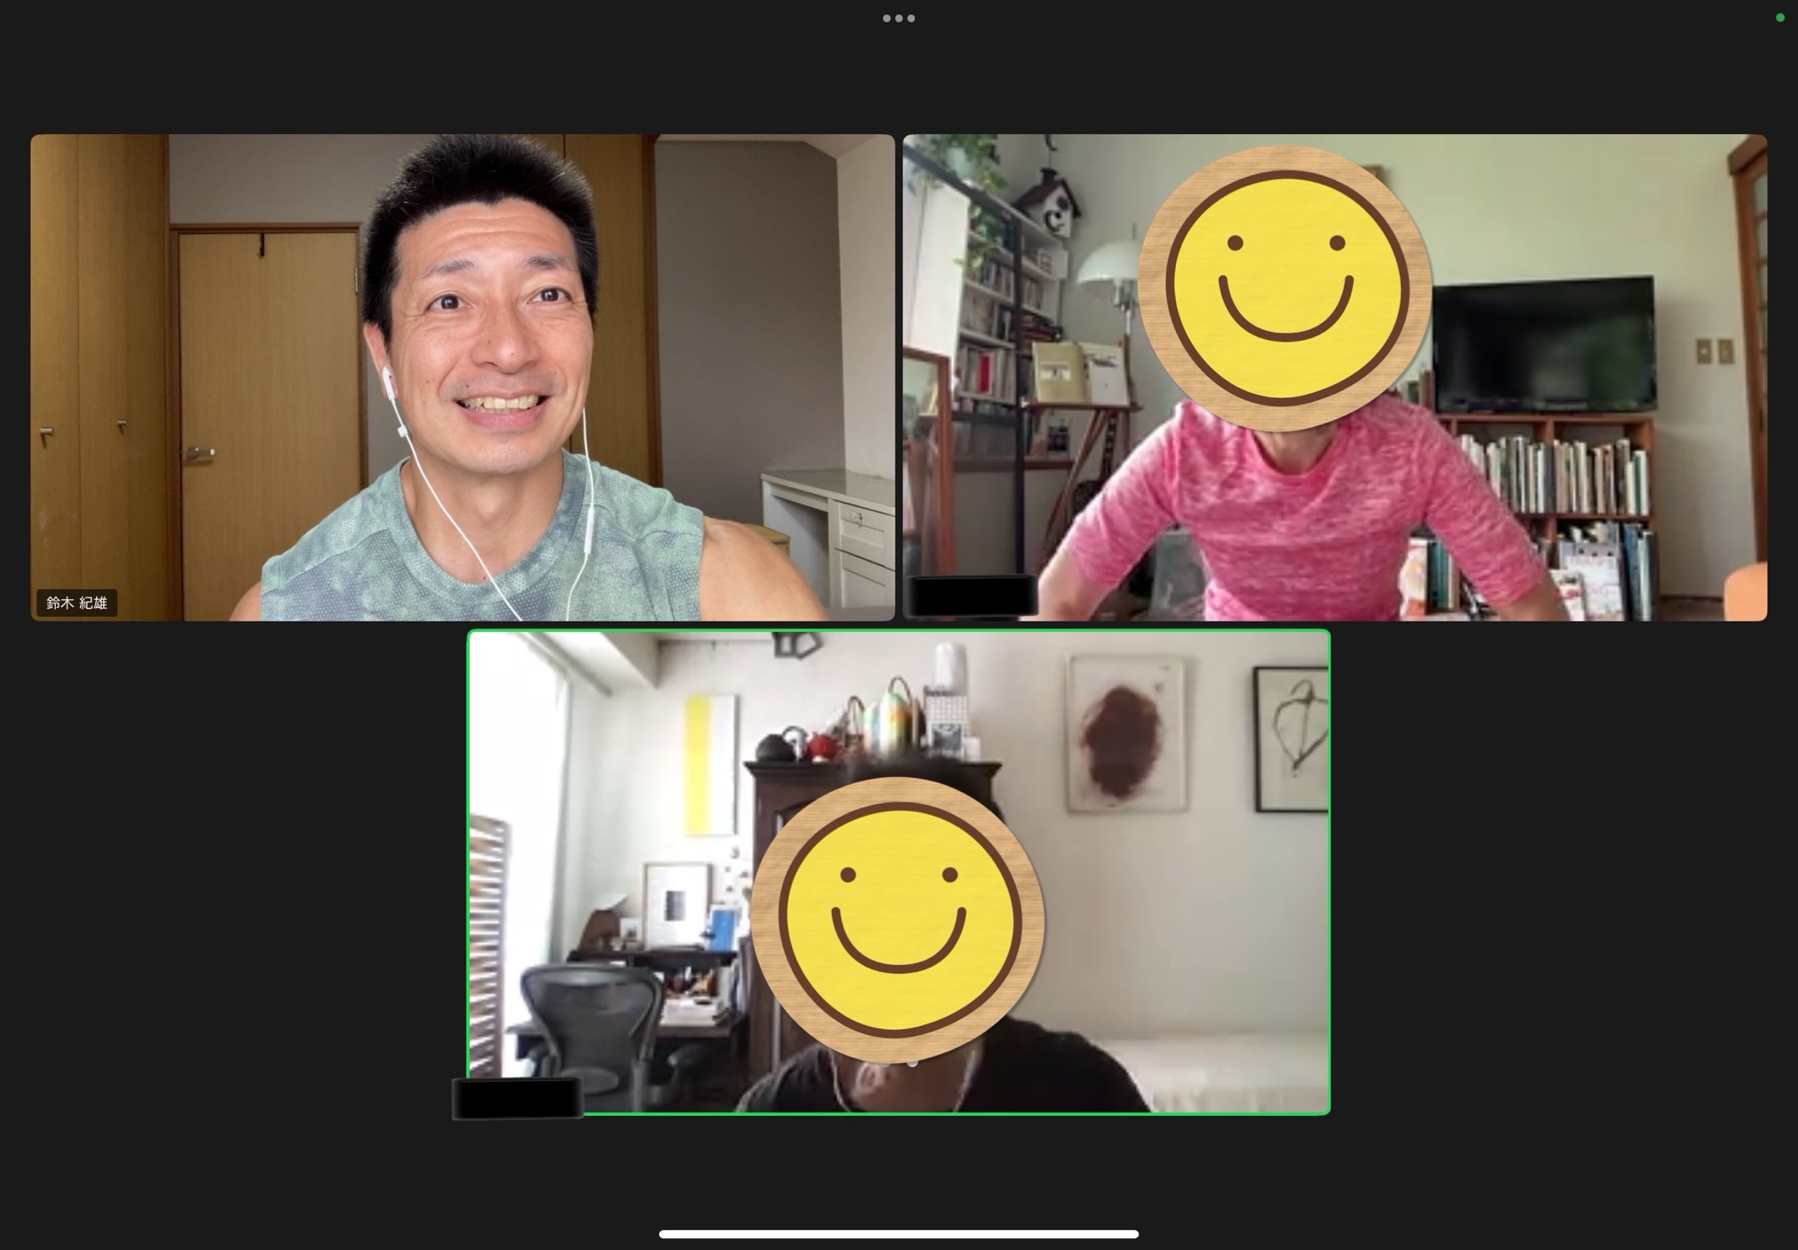Tap the smiley sticker in active speaker tile

click(x=897, y=919)
